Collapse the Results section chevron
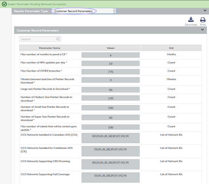 [x=205, y=11]
